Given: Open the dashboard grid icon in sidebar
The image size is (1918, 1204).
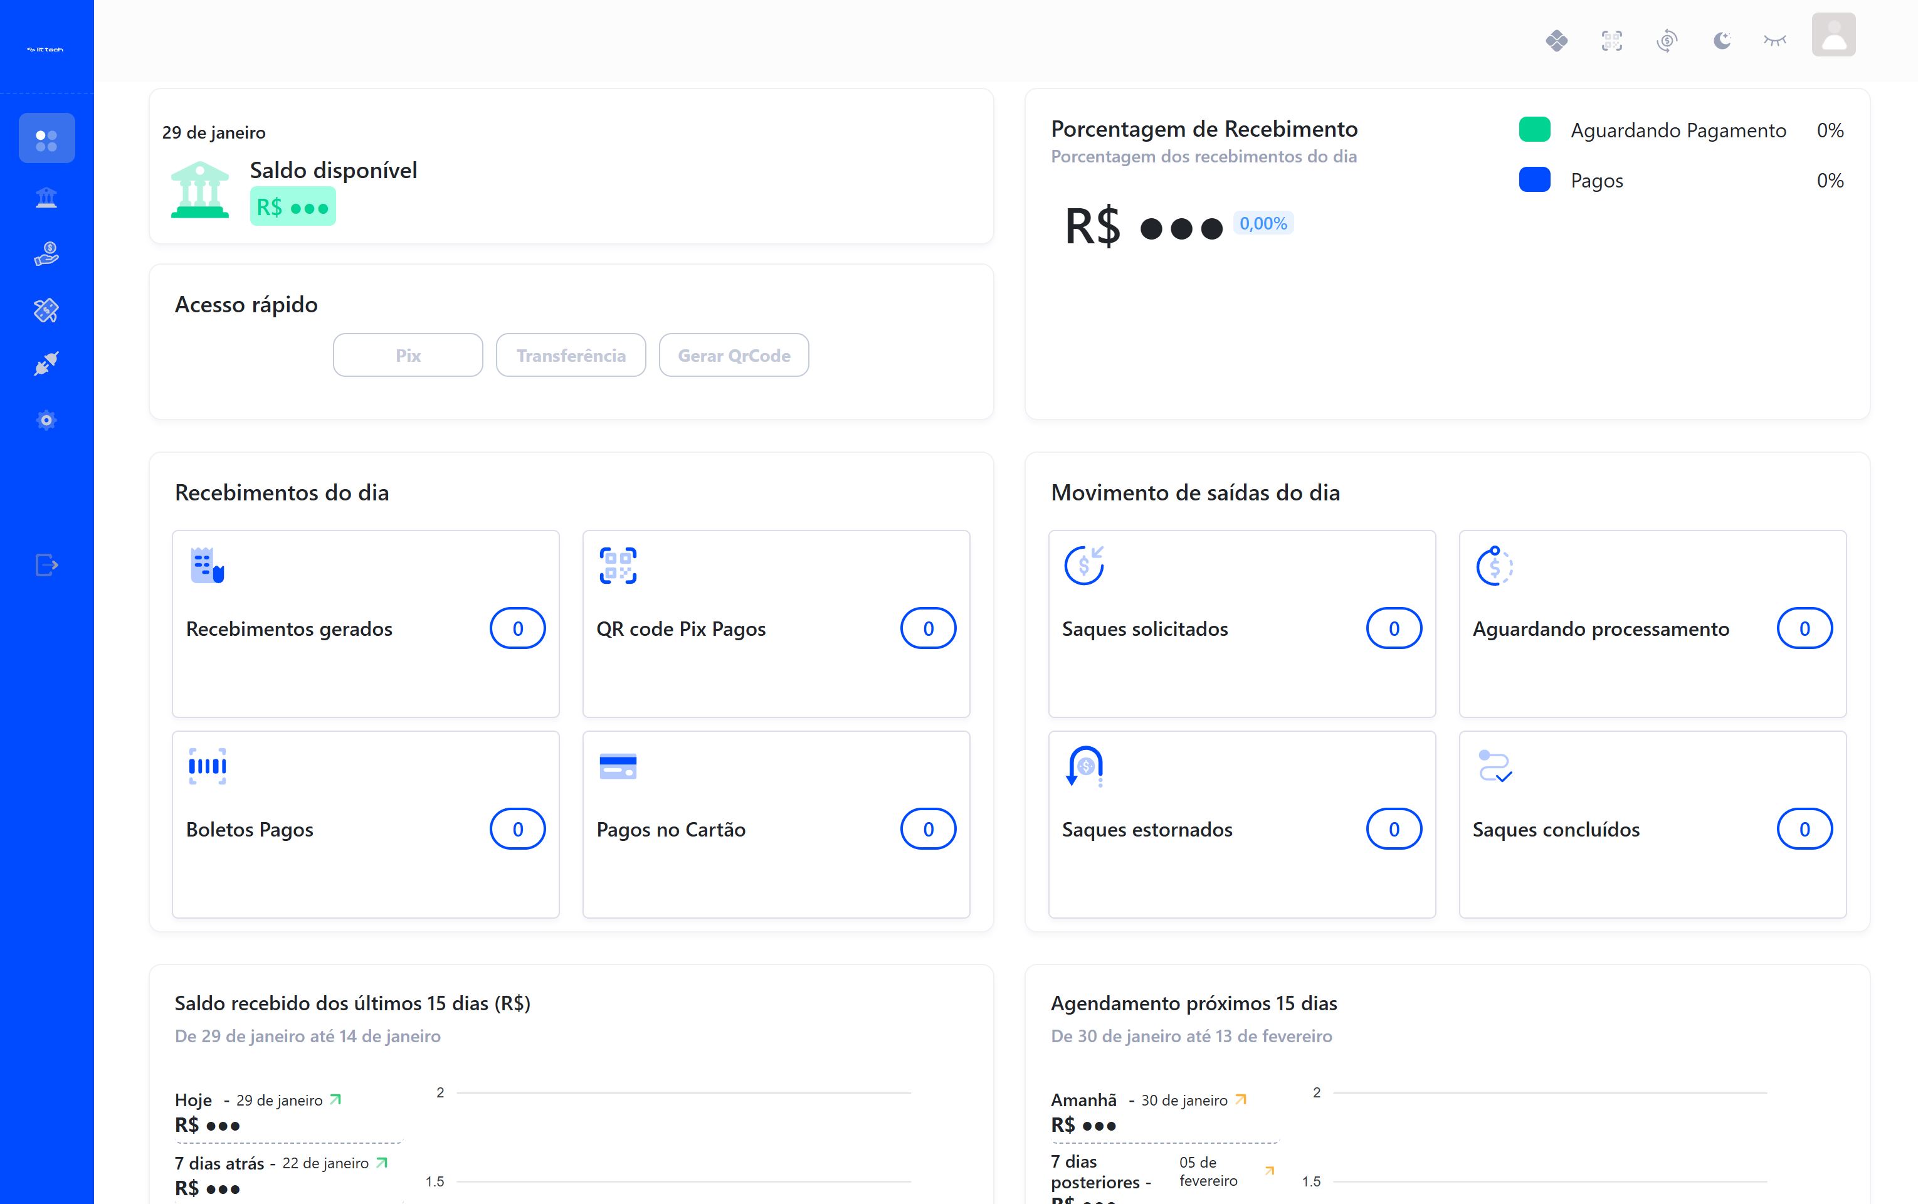Looking at the screenshot, I should 46,139.
